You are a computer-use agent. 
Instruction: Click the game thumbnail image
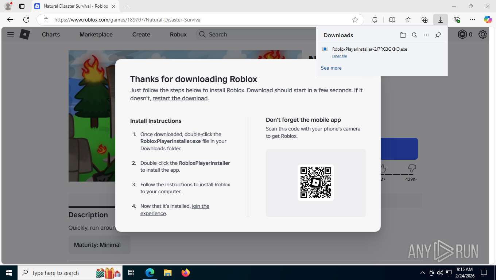[92, 116]
